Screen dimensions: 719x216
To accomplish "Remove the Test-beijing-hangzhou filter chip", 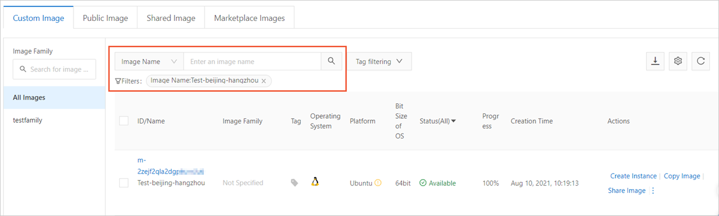I will [x=264, y=81].
